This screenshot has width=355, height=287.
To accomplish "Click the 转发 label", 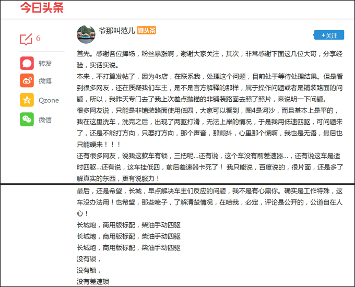I will pyautogui.click(x=45, y=63).
